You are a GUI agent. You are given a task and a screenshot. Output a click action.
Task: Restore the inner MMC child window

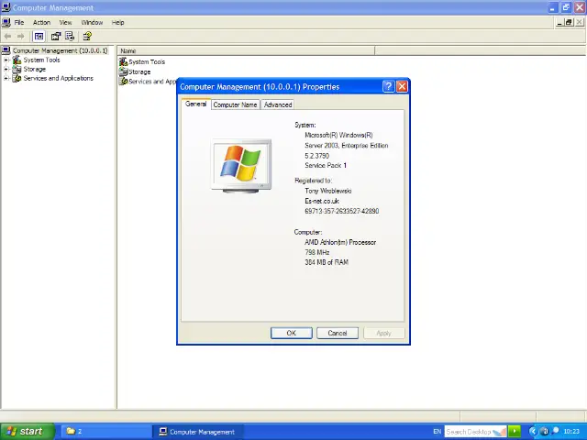[x=569, y=22]
